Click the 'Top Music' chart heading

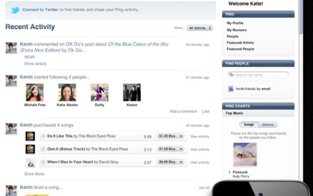234,113
